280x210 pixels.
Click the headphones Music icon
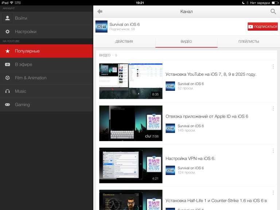(x=8, y=91)
